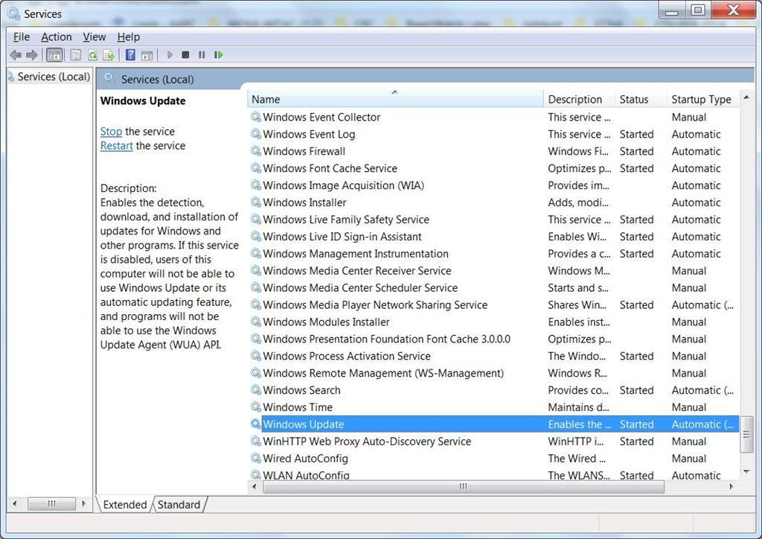
Task: Click left tree pane scrollbar left arrow
Action: [x=15, y=503]
